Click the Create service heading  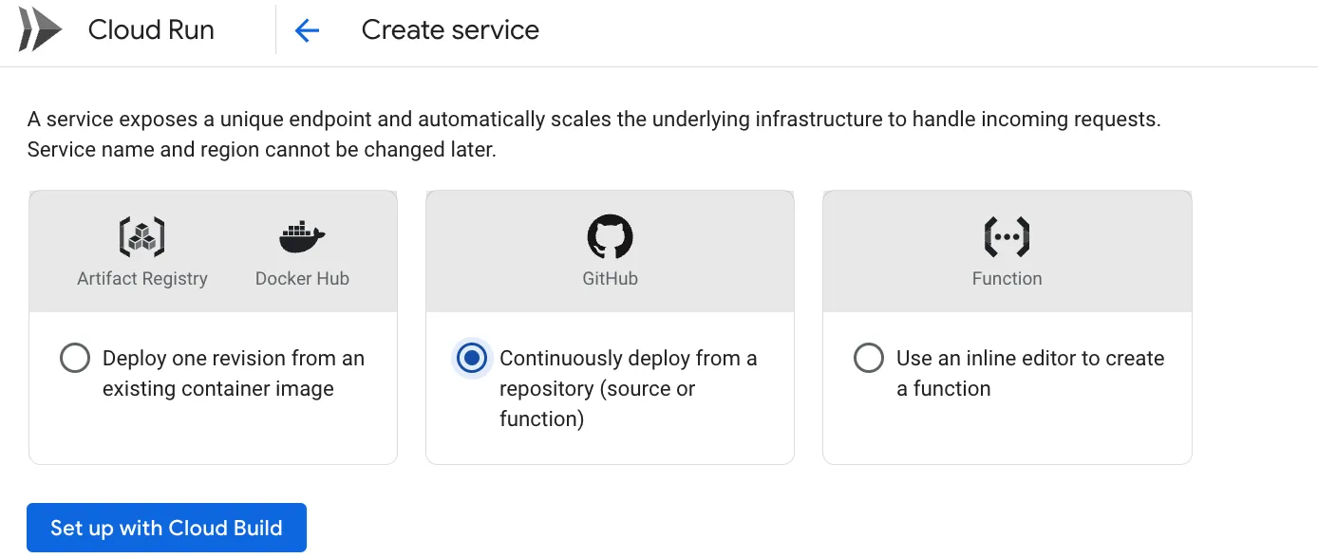coord(449,29)
